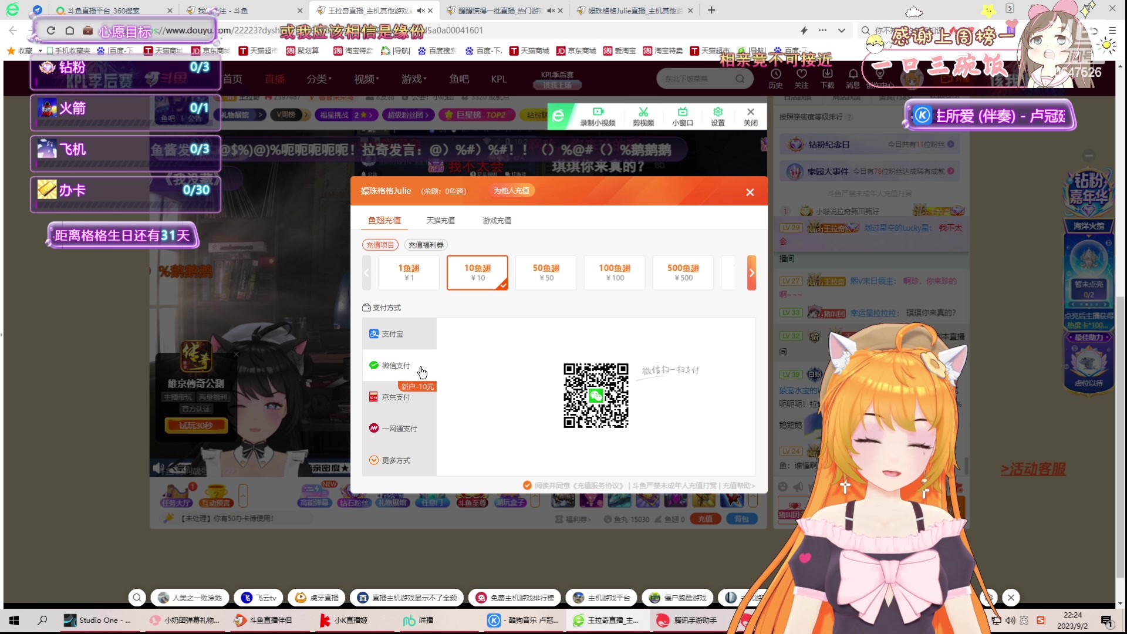Screen dimensions: 1127x634
Task: Show next recharge packages with the orange arrow
Action: 751,272
